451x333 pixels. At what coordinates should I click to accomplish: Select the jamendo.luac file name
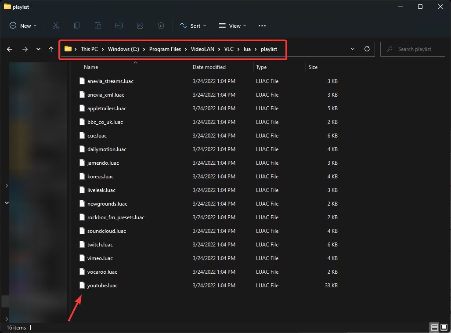pyautogui.click(x=103, y=163)
